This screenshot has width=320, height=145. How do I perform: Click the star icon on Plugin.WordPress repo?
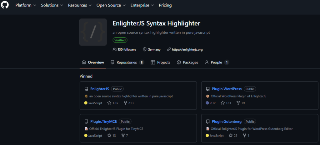coord(223,103)
